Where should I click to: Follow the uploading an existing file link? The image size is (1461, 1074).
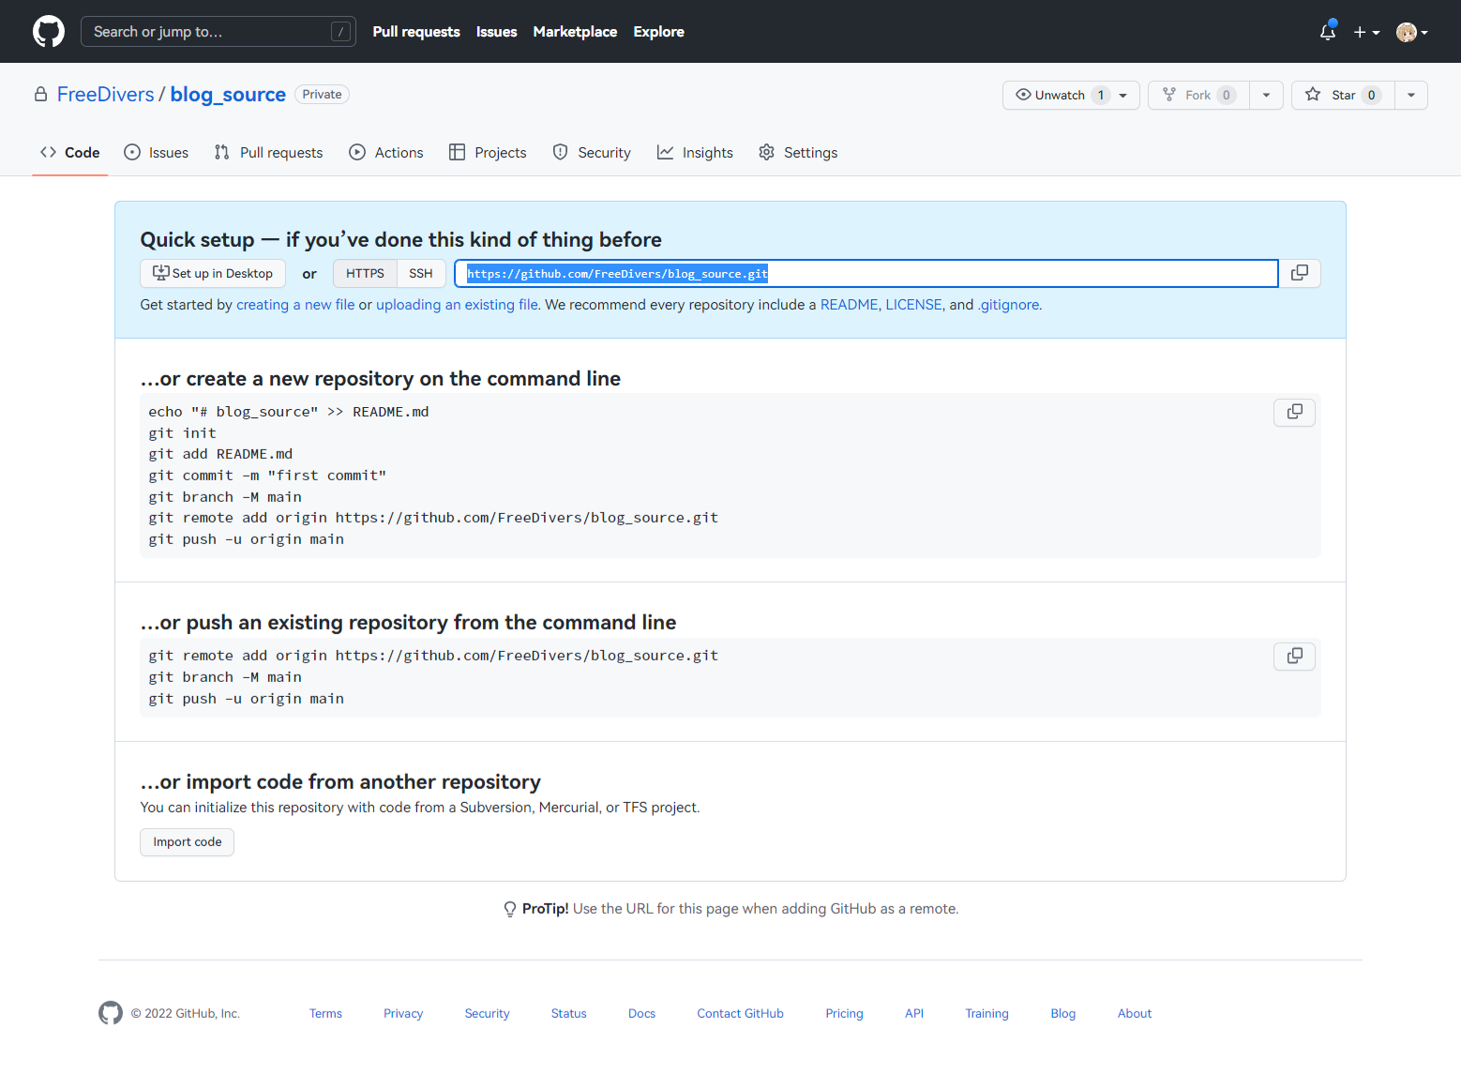[457, 305]
